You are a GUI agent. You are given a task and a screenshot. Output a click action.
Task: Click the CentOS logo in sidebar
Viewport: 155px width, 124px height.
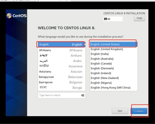(16, 16)
